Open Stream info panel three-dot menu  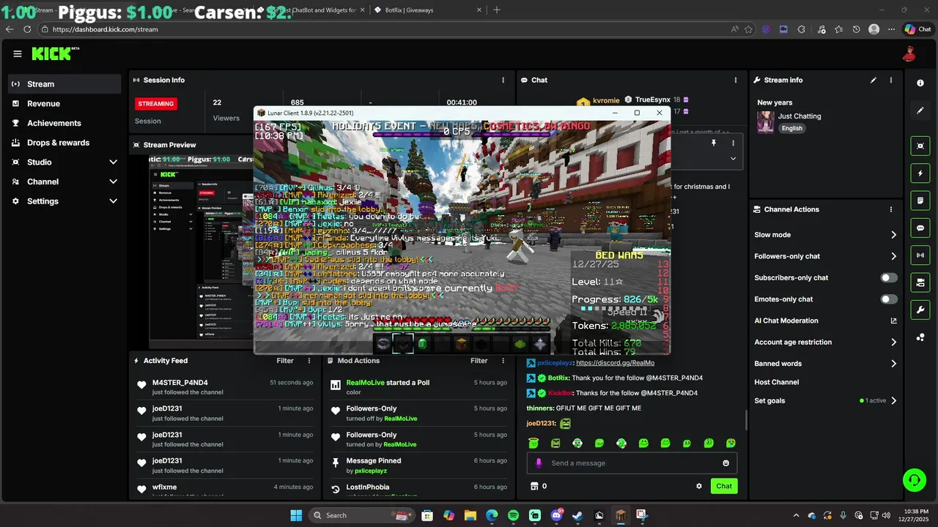(x=891, y=80)
